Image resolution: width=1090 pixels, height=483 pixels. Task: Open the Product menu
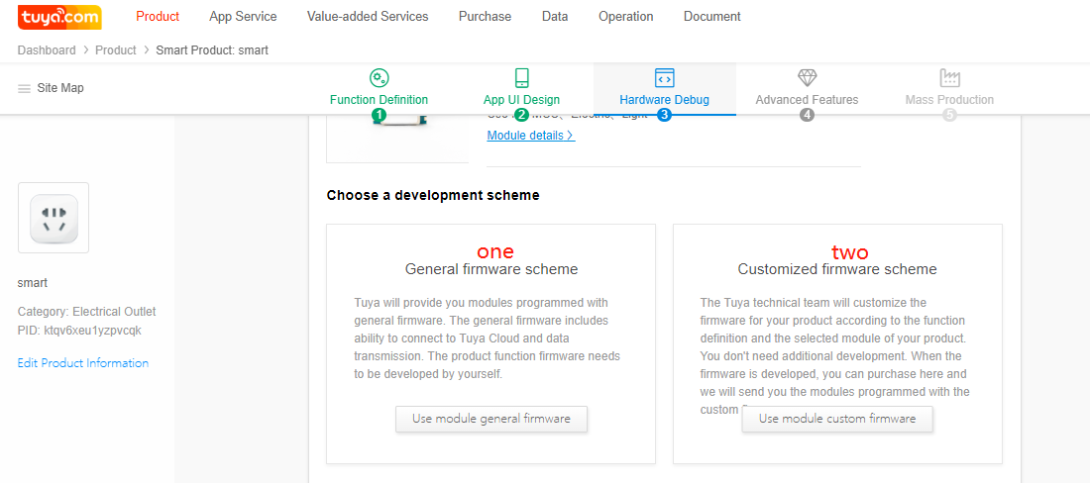(x=158, y=17)
